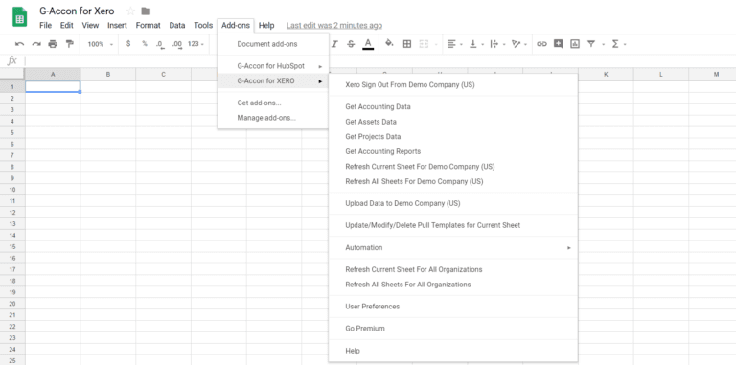736x365 pixels.
Task: Toggle strikethrough formatting
Action: tap(351, 44)
